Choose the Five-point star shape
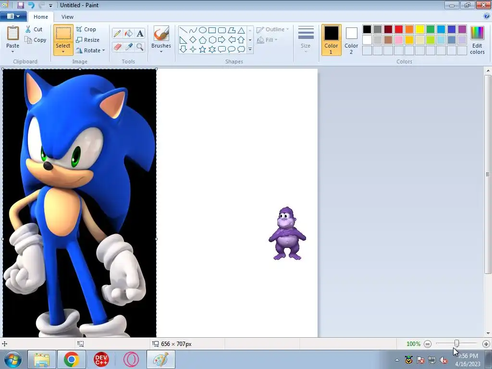Viewport: 492px width, 369px height. point(203,49)
